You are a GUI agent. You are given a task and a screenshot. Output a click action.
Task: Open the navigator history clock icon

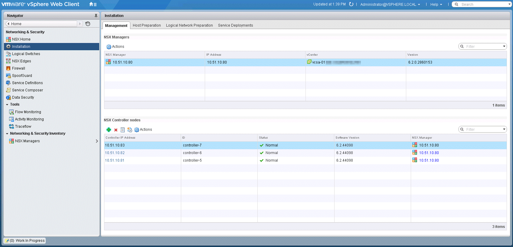point(88,24)
